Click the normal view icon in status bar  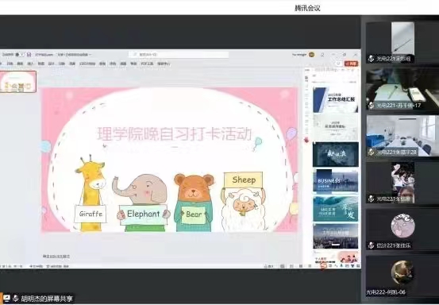click(283, 266)
